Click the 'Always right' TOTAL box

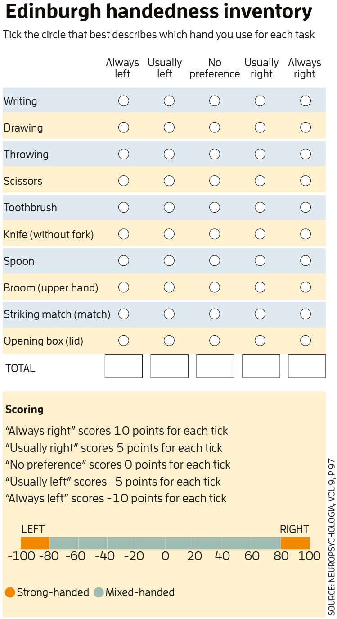[306, 366]
